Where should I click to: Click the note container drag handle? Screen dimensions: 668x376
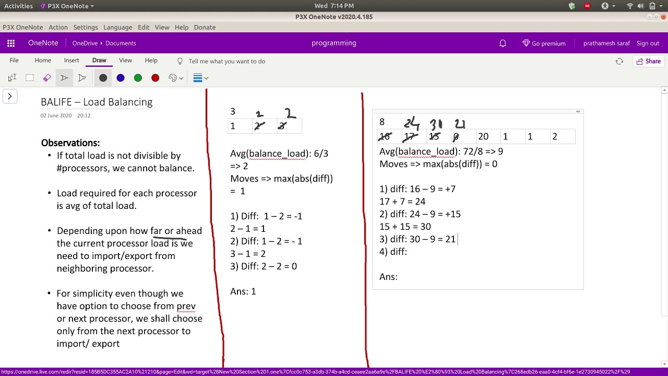point(578,111)
